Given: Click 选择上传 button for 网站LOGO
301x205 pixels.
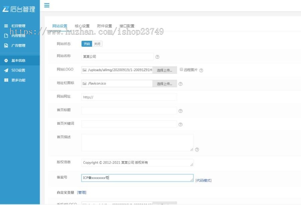Looking at the screenshot, I should click(165, 70).
